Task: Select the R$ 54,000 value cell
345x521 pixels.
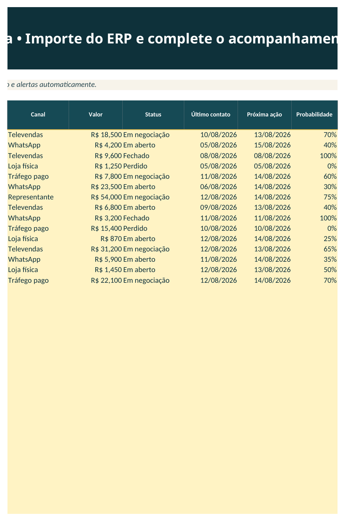Action: point(96,197)
